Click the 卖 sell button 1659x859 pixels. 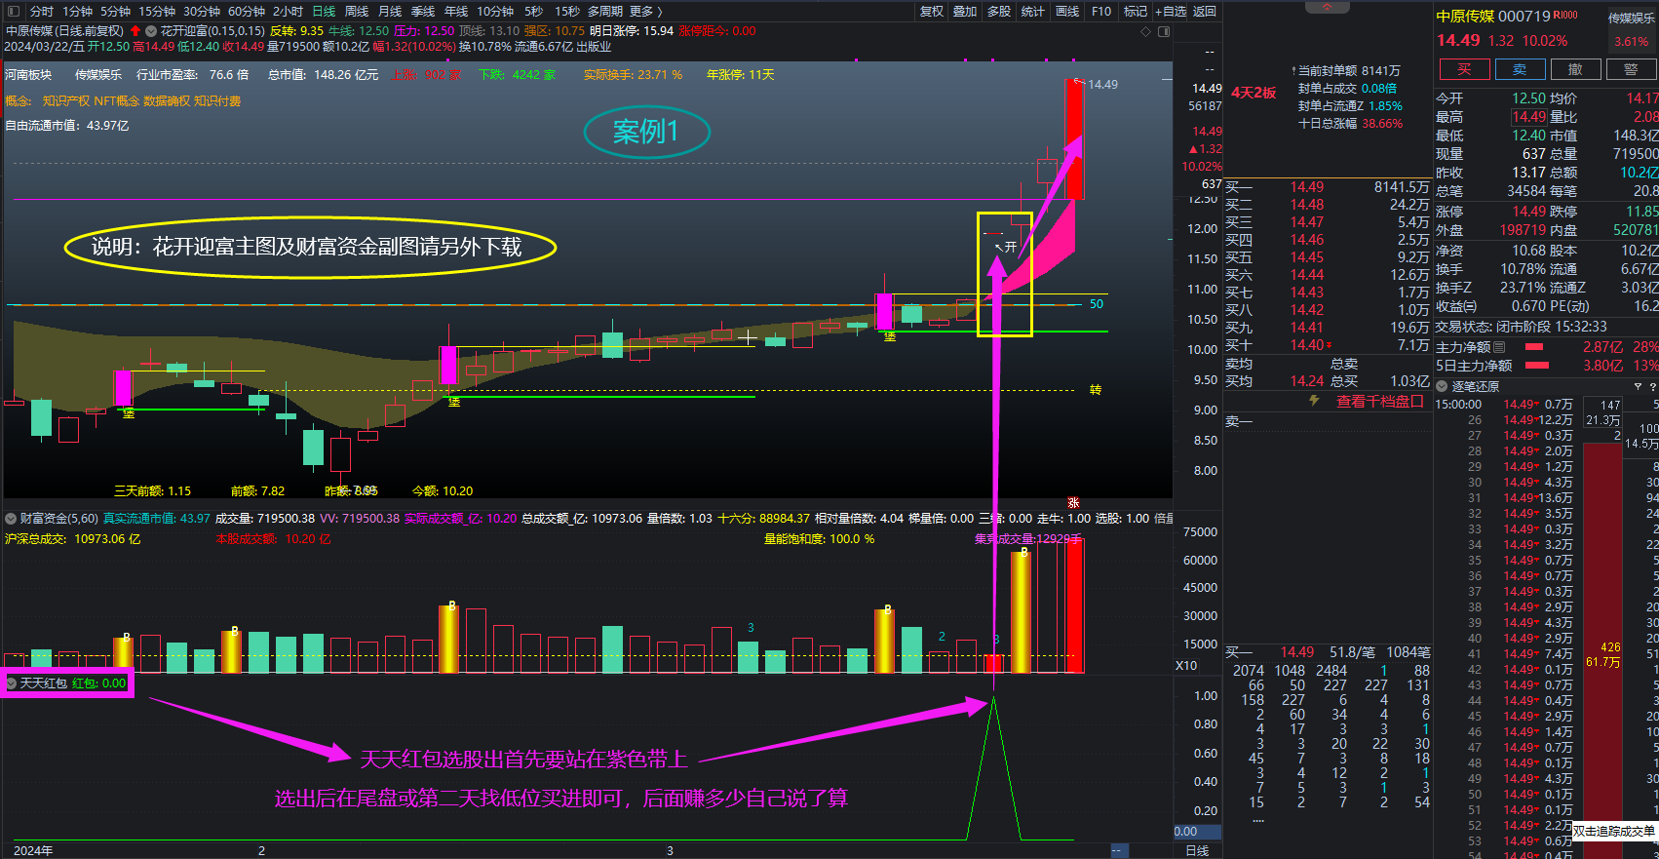1520,69
